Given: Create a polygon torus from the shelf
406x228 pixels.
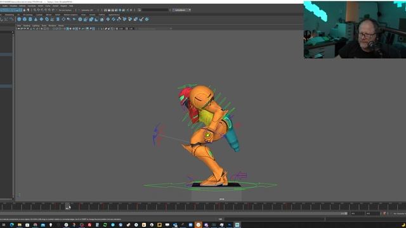Looking at the screenshot, I should coord(47,20).
